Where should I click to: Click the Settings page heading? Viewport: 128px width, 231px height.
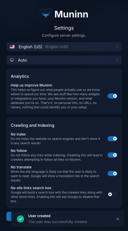point(64,28)
